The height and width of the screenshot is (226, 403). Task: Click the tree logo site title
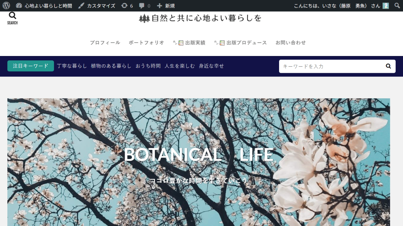[200, 18]
